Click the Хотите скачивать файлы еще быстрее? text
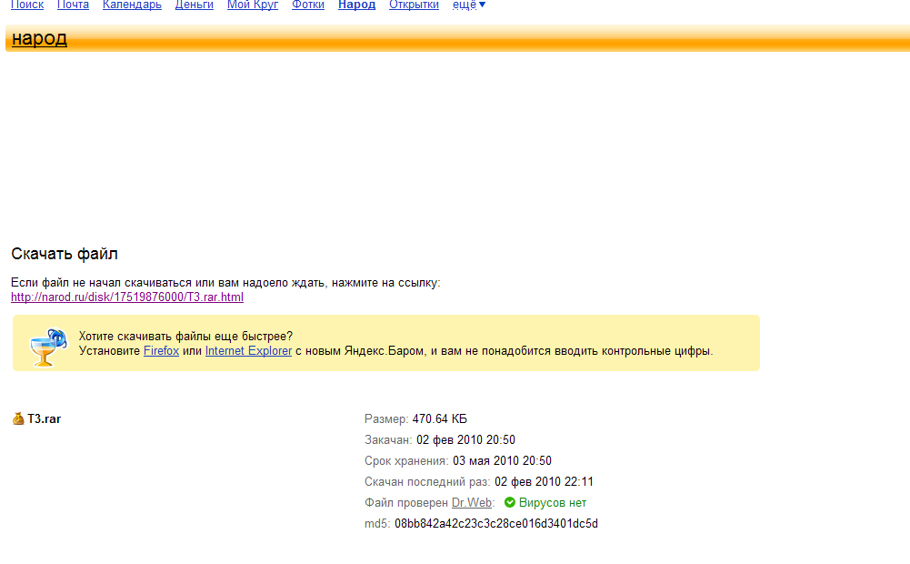 [185, 337]
